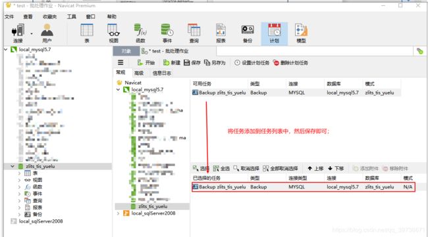Image resolution: width=428 pixels, height=237 pixels.
Task: Open the 文件 menu
Action: click(x=9, y=16)
